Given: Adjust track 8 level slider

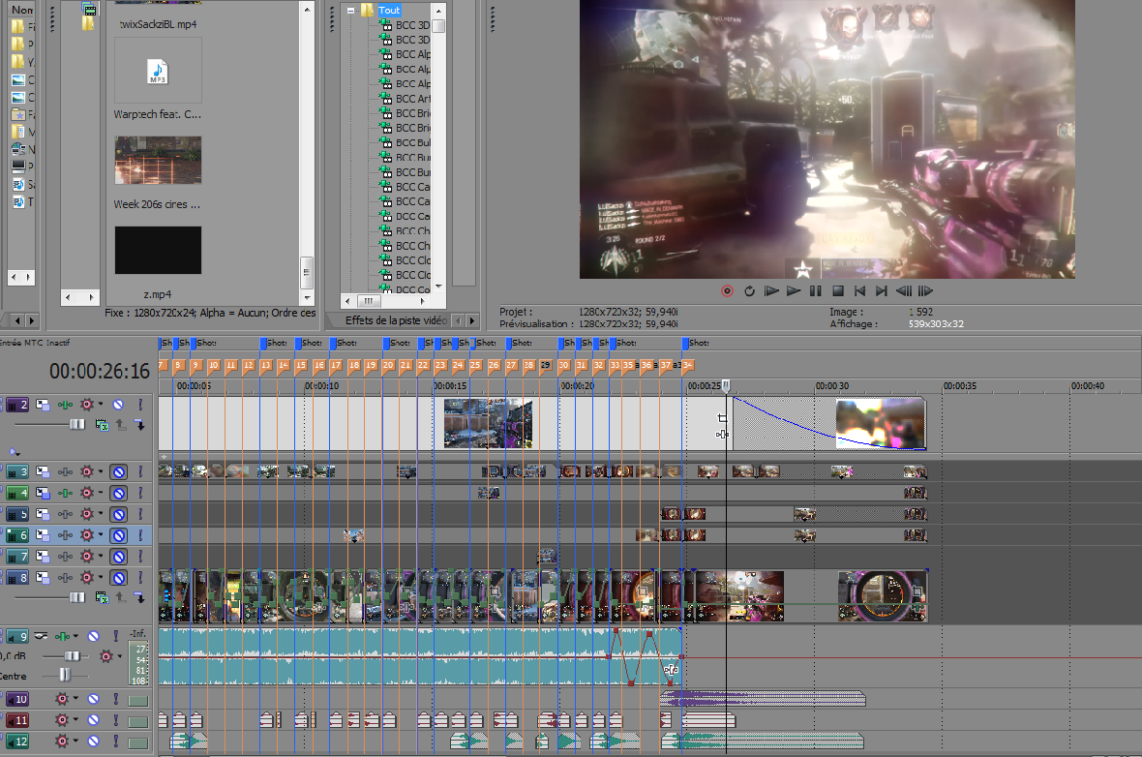Looking at the screenshot, I should coord(75,597).
